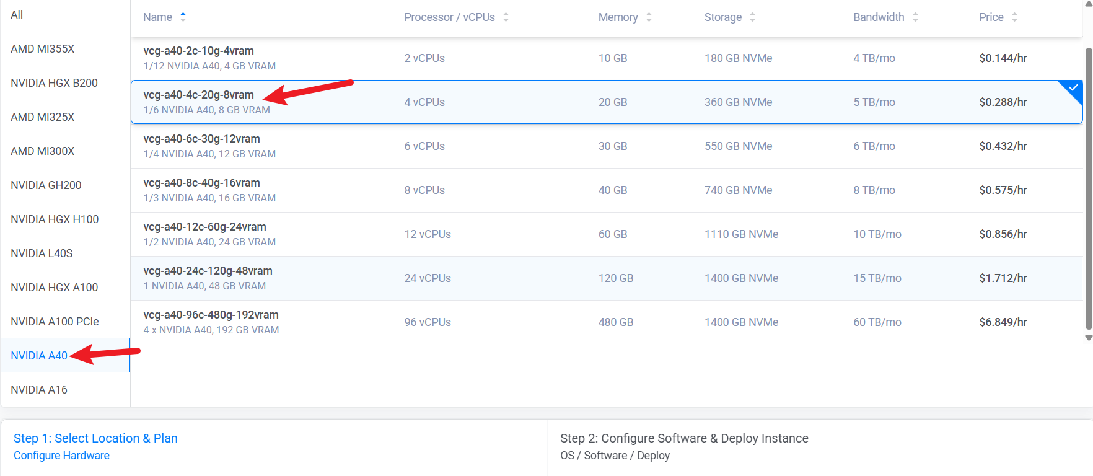Filter by NVIDIA L40S

click(42, 253)
